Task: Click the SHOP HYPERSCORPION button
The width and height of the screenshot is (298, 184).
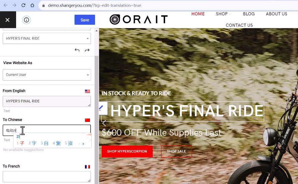Action: click(127, 151)
